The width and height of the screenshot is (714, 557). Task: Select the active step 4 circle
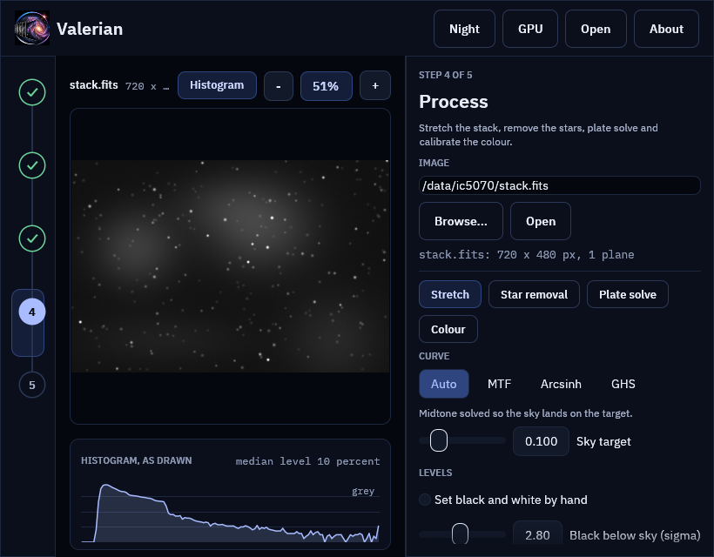[x=32, y=312]
